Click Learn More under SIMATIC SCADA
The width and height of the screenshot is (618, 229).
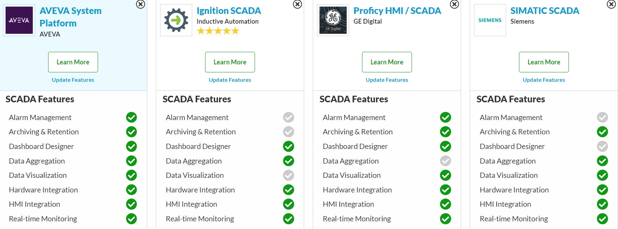pyautogui.click(x=544, y=62)
